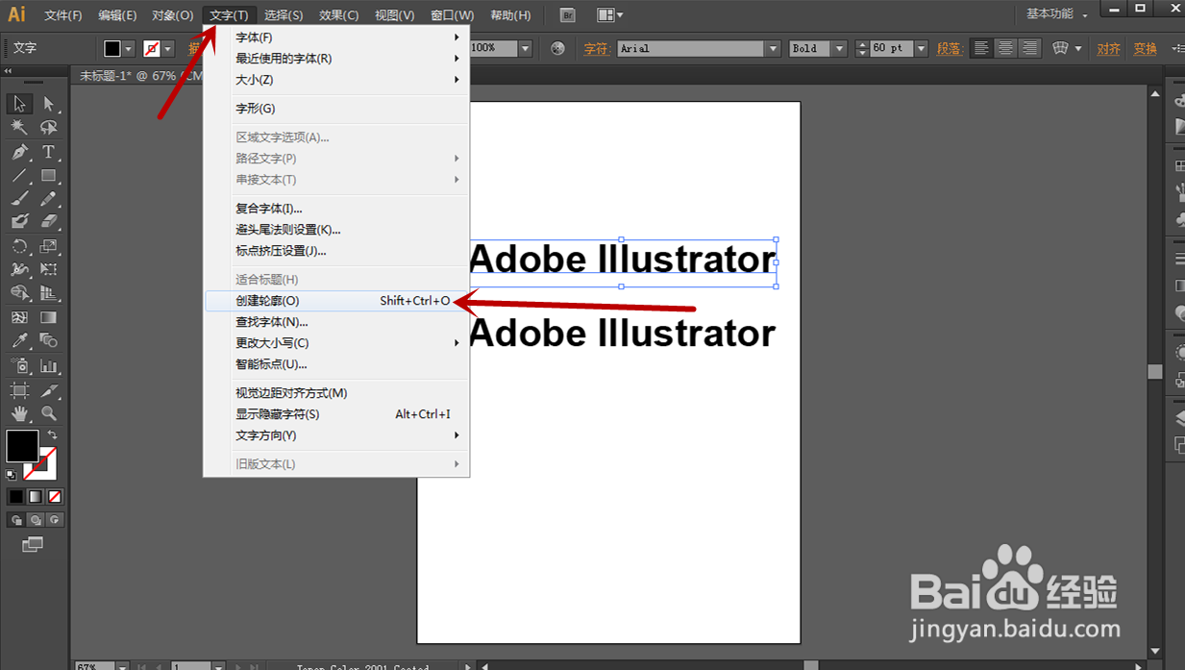
Task: Open the 更改大小写(C) submenu
Action: [x=336, y=343]
